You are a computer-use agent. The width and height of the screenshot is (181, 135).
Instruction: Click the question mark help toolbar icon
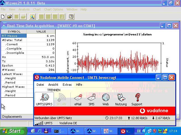pos(71,17)
